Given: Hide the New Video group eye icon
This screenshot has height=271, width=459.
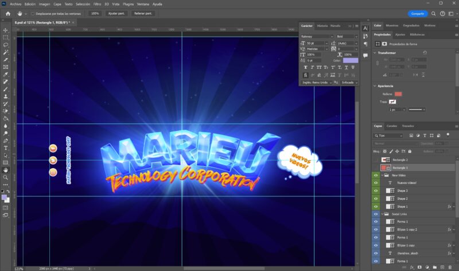Looking at the screenshot, I should (376, 175).
